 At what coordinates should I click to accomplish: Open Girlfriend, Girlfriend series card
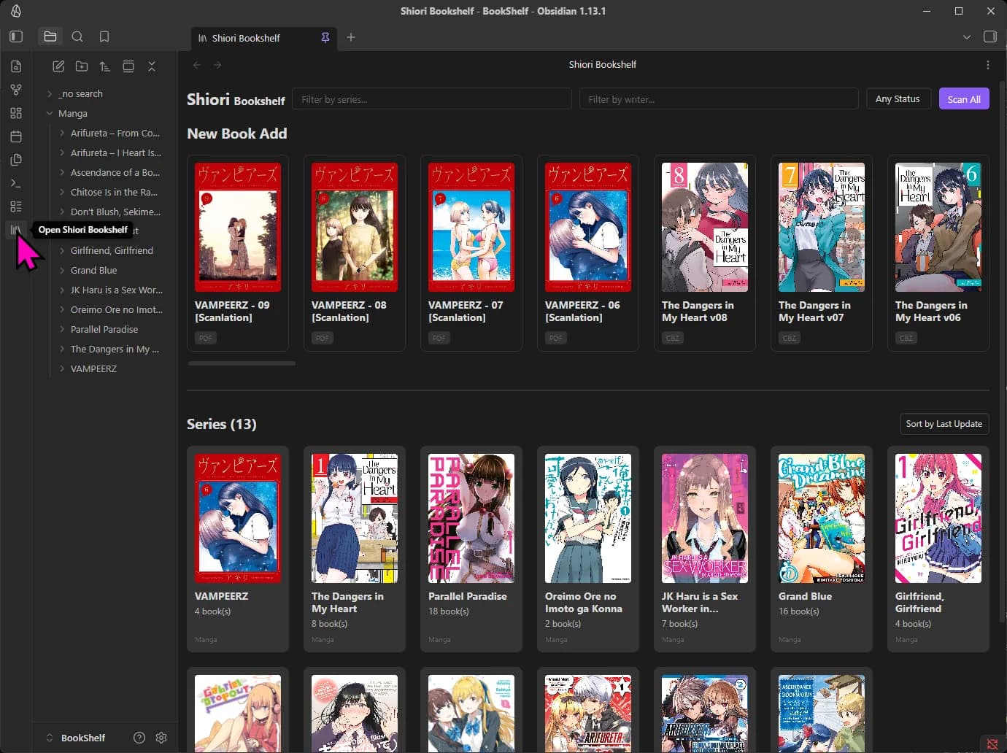coord(938,549)
